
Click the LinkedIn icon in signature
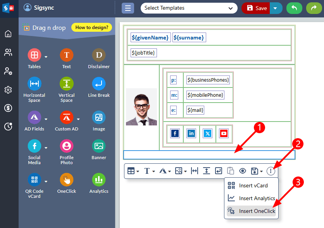click(x=191, y=134)
